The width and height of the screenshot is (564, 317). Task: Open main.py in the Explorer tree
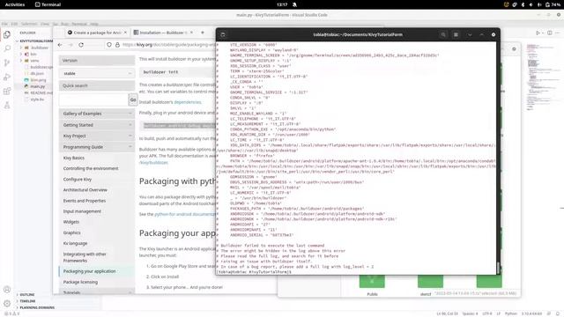pyautogui.click(x=37, y=86)
